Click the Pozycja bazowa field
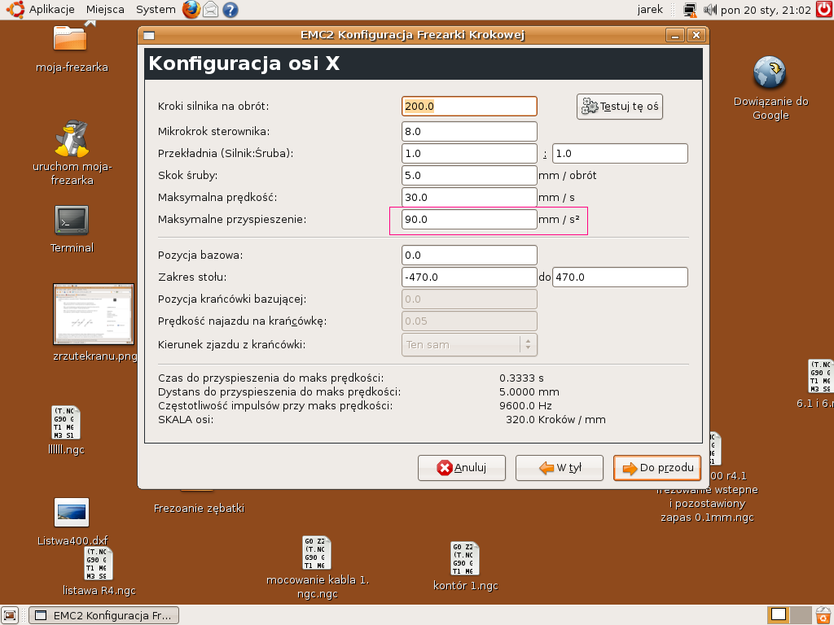This screenshot has height=625, width=834. click(469, 255)
